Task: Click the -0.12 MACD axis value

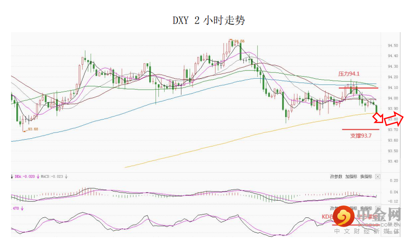Action: tap(393, 201)
